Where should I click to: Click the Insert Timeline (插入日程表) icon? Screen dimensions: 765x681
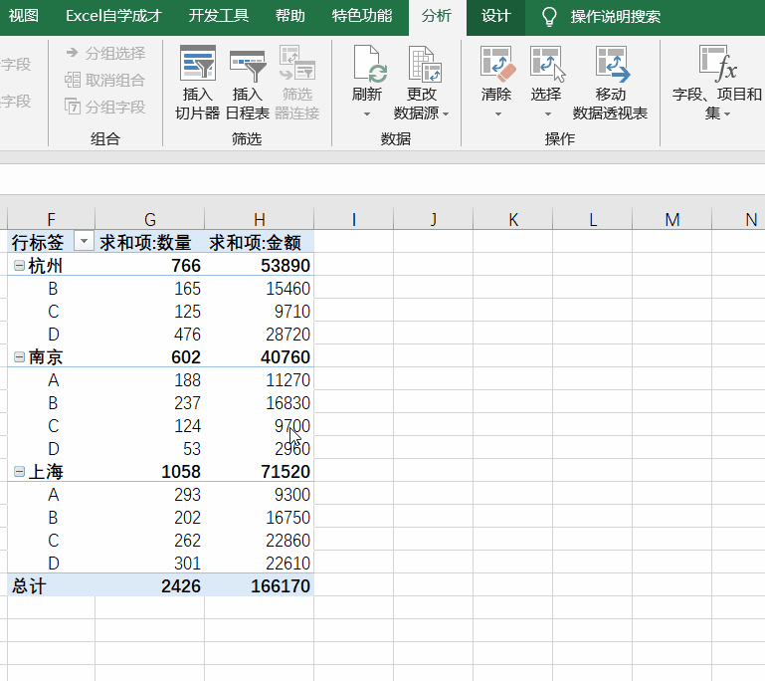pyautogui.click(x=248, y=65)
